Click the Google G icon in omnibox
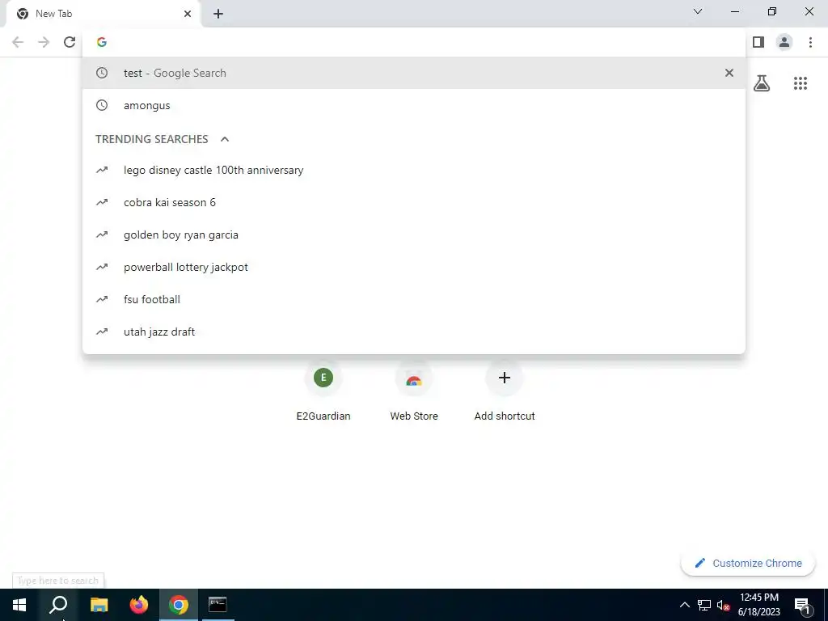 click(102, 42)
